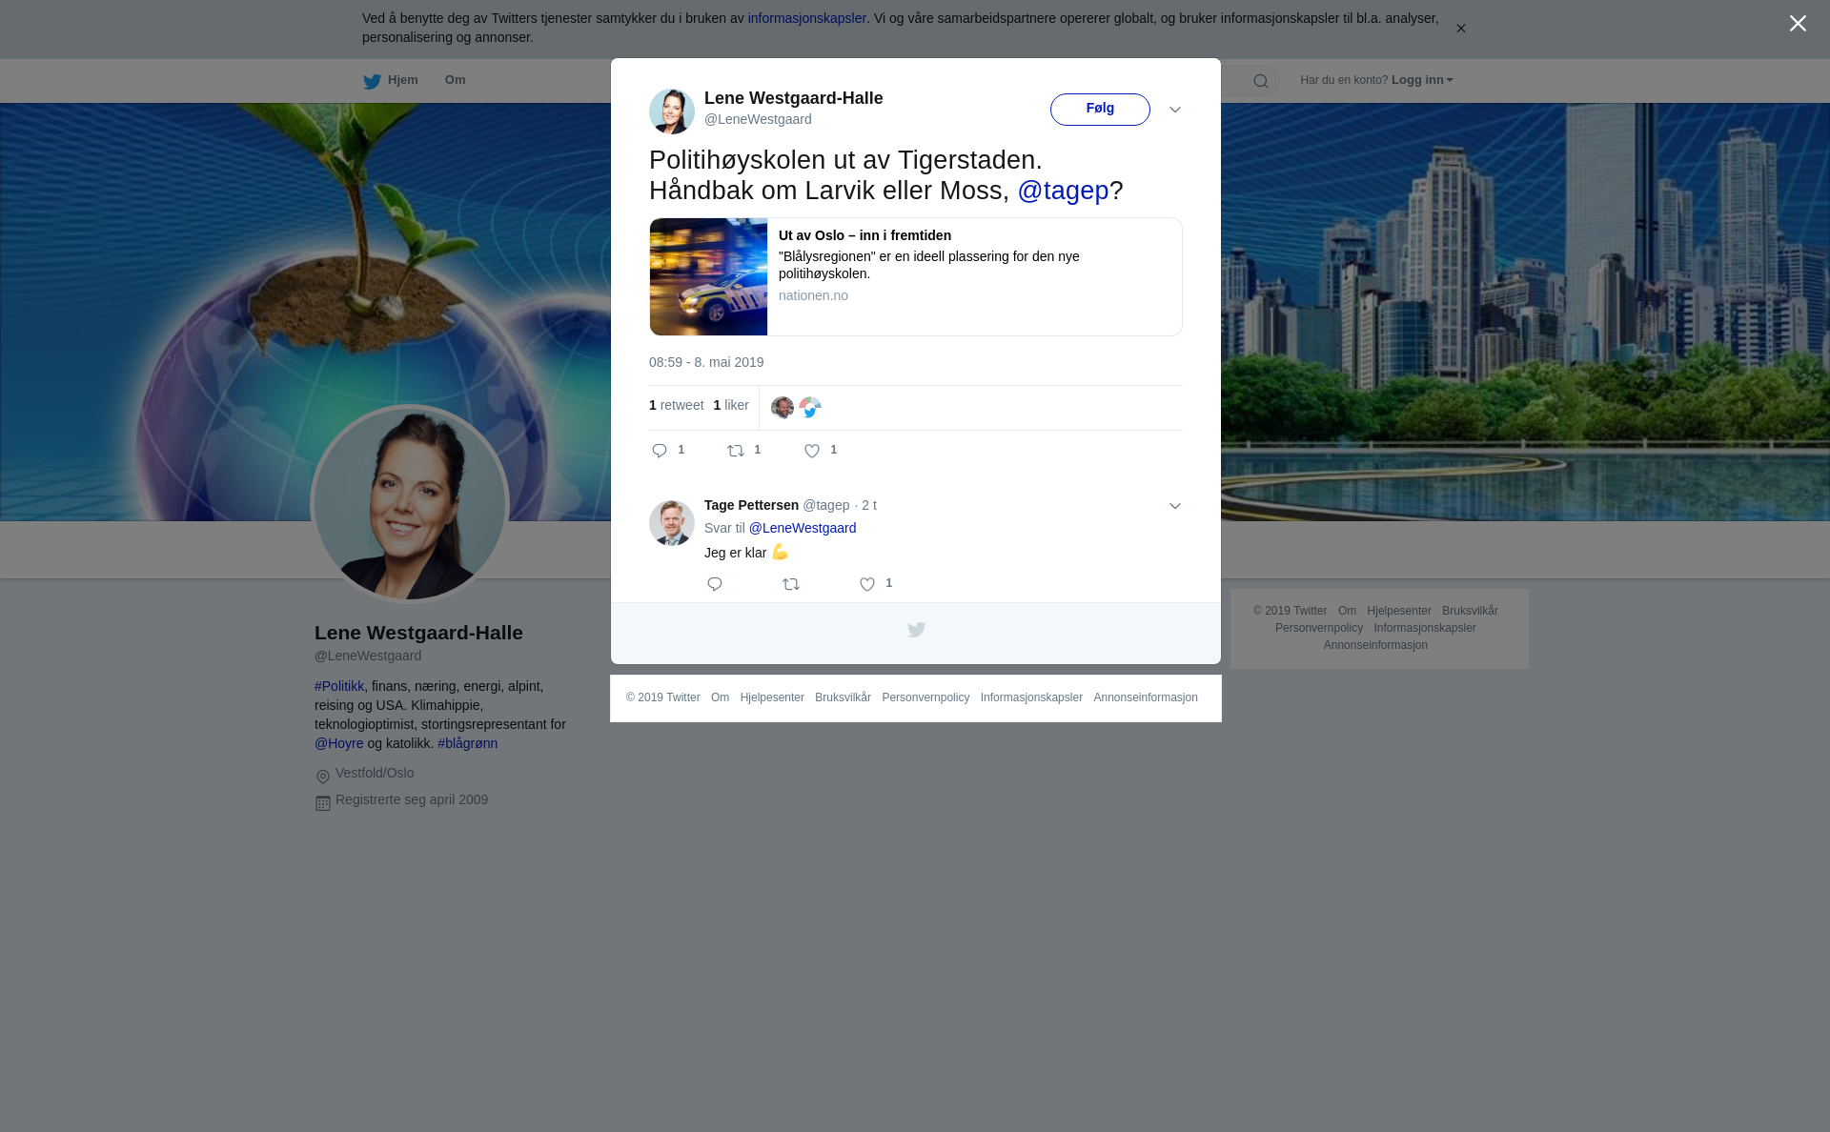This screenshot has width=1830, height=1132.
Task: Expand the Logg inn dropdown
Action: pyautogui.click(x=1422, y=80)
